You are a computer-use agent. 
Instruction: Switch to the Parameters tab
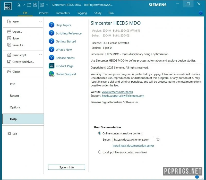pos(63,13)
